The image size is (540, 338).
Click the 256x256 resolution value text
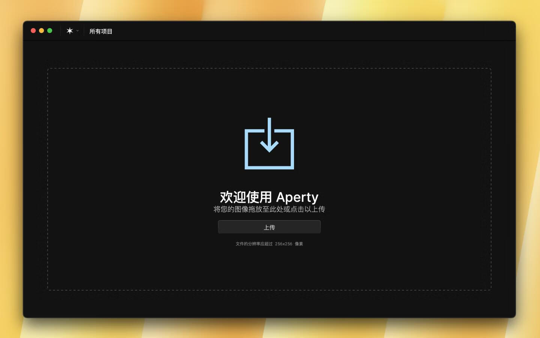[283, 244]
